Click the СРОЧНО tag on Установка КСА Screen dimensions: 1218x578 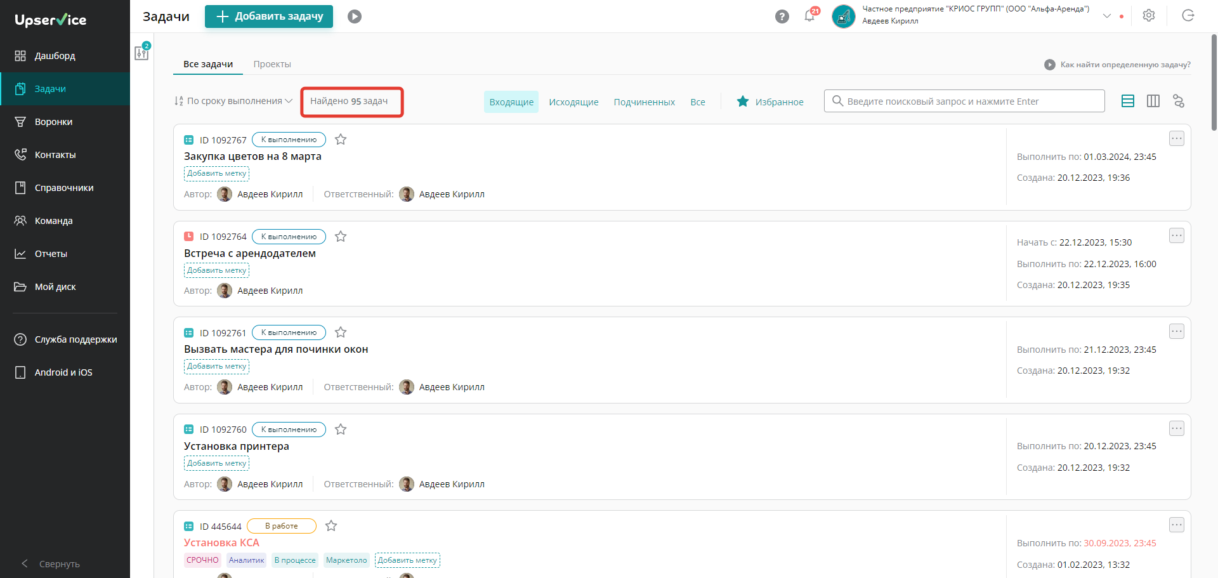pyautogui.click(x=202, y=560)
